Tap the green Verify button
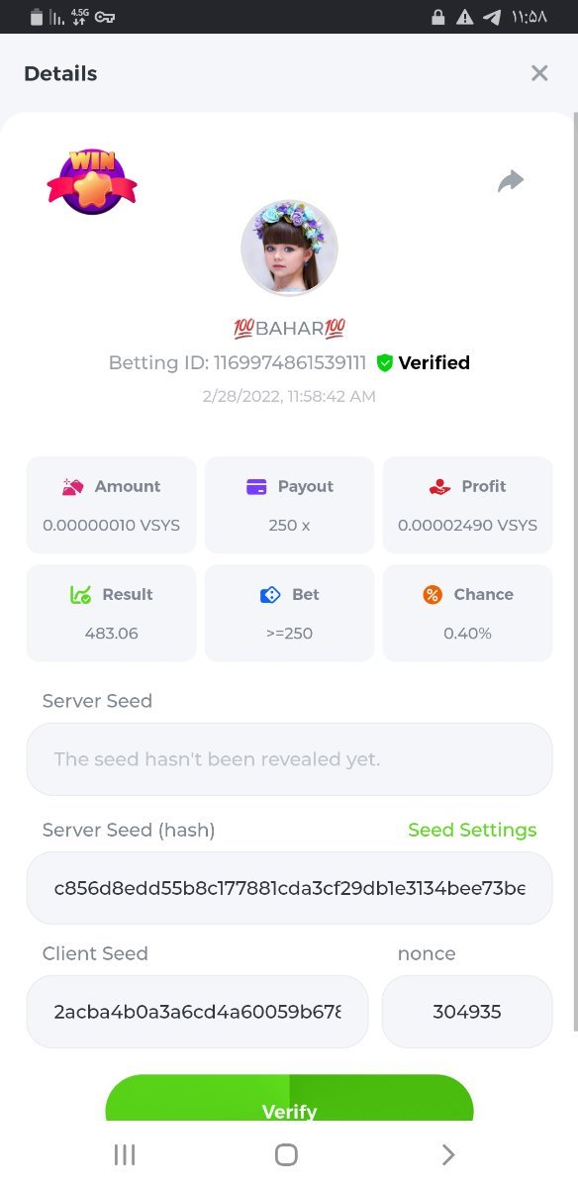Viewport: 578px width, 1188px height. tap(289, 1099)
